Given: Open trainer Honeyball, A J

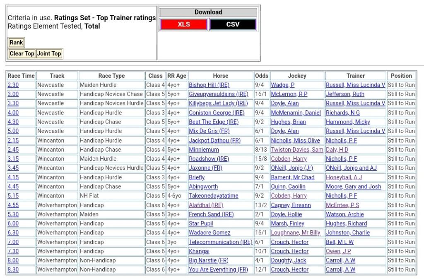Looking at the screenshot, I should (344, 177).
